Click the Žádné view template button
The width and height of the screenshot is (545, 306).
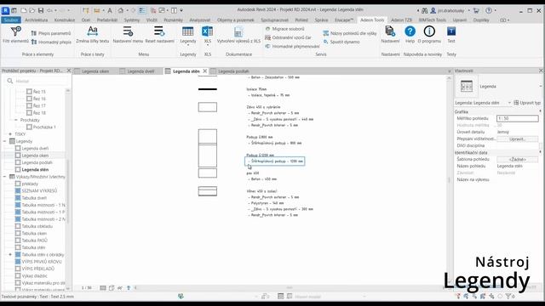[x=517, y=159]
